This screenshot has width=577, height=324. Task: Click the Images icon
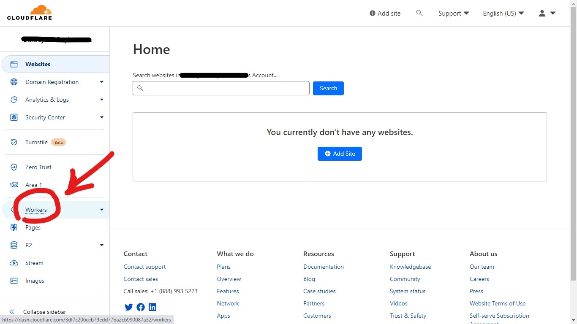[x=14, y=281]
